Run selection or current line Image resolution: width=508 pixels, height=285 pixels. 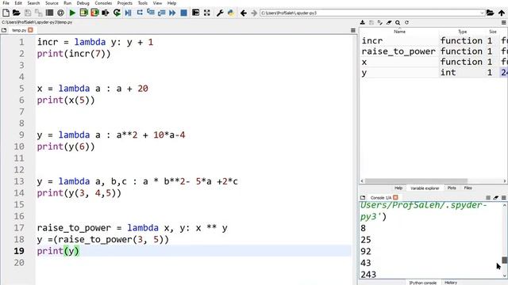(106, 13)
